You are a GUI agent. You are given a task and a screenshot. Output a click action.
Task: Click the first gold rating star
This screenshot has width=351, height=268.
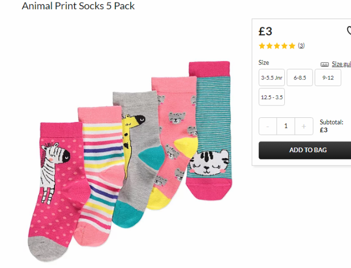[262, 46]
